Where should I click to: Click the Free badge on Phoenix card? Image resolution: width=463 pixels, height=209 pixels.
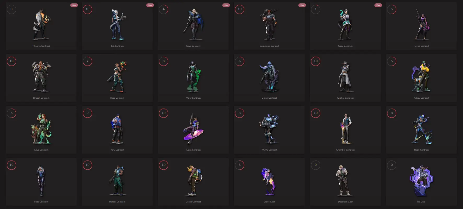coord(74,5)
